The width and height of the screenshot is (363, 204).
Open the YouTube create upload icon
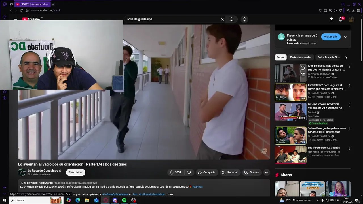(331, 19)
